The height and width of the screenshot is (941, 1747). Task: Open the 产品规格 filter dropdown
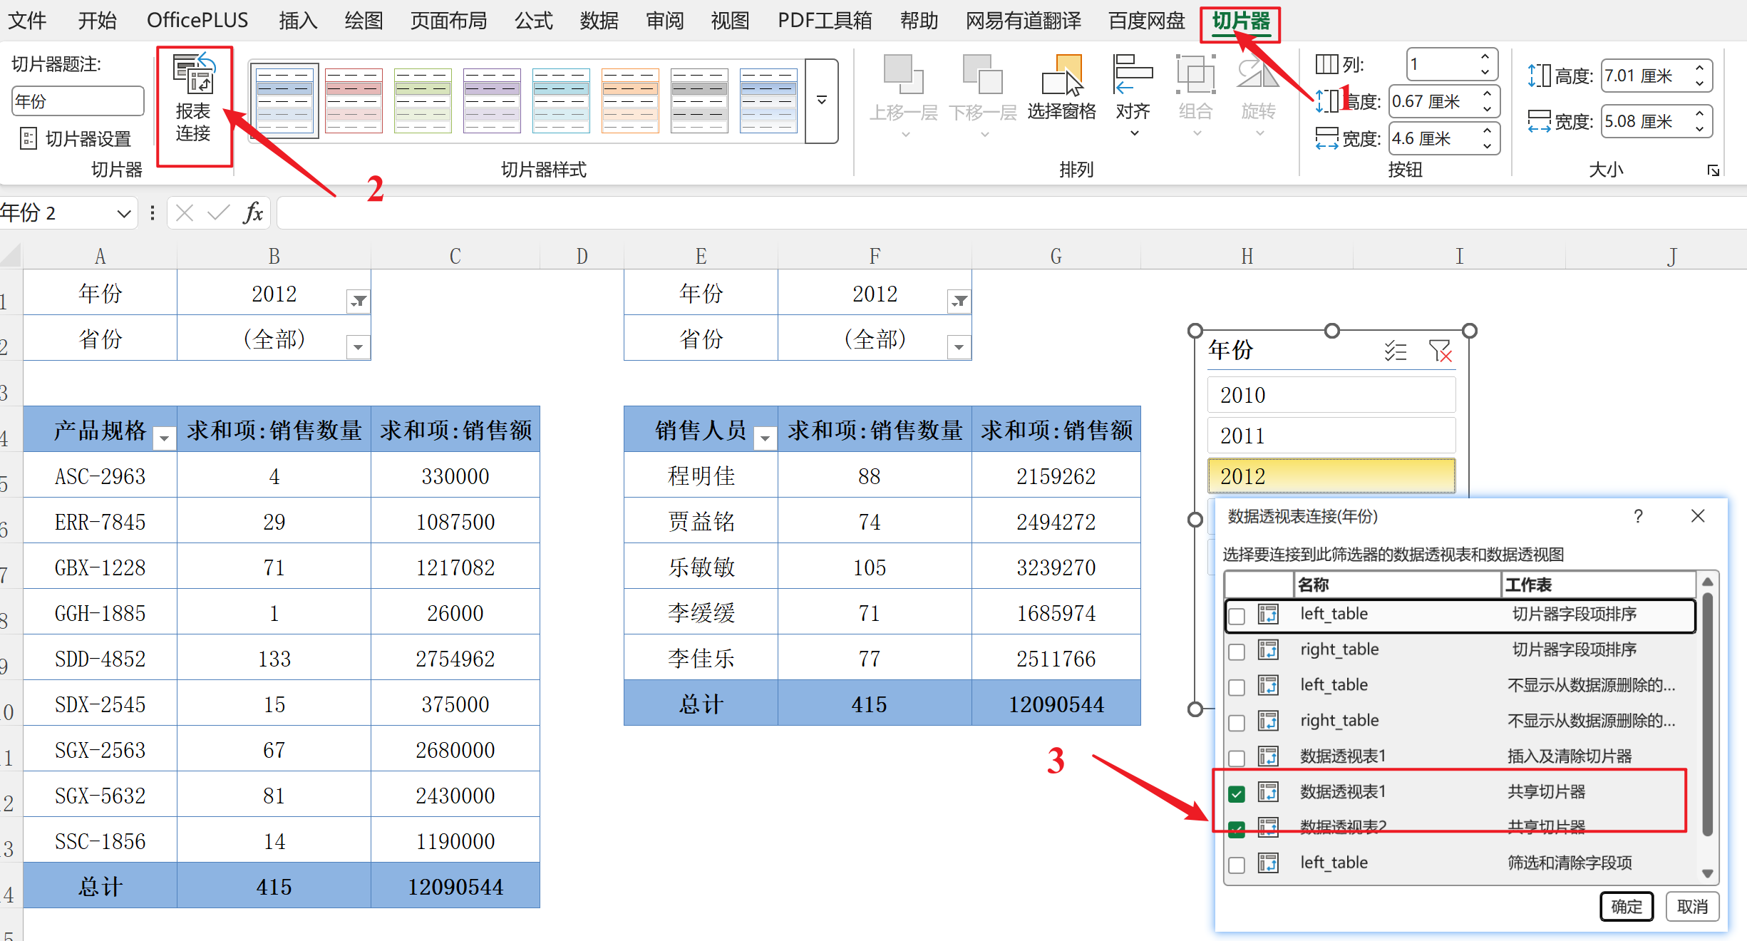tap(165, 438)
